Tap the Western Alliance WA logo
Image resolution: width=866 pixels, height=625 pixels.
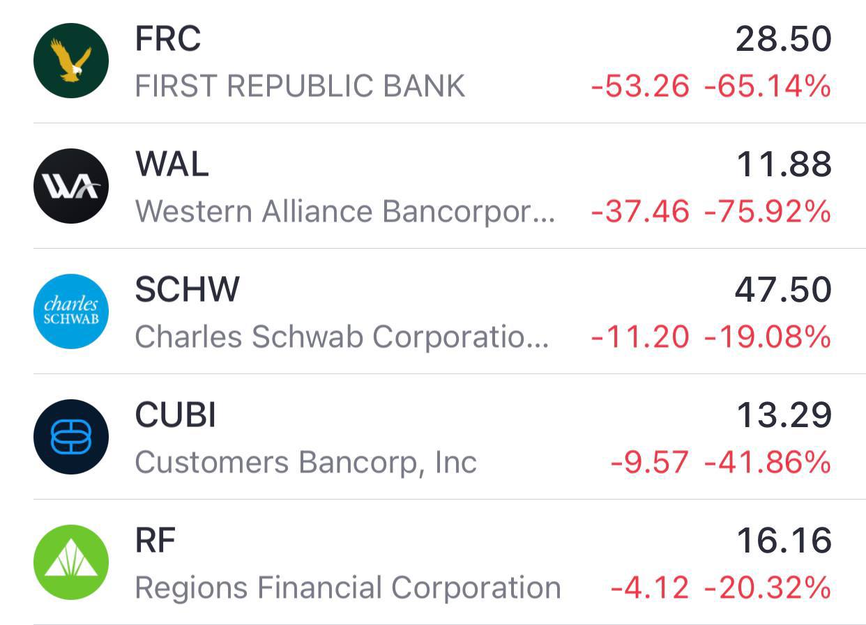tap(71, 186)
